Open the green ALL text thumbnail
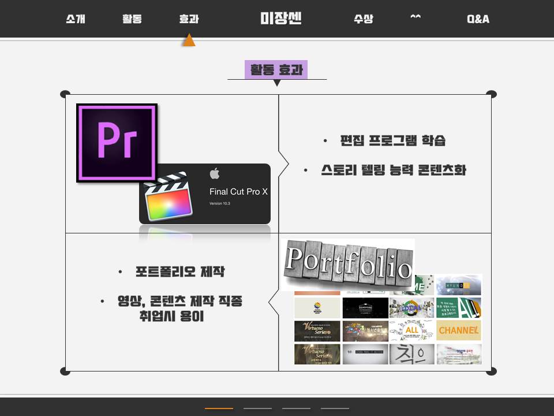 (459, 307)
